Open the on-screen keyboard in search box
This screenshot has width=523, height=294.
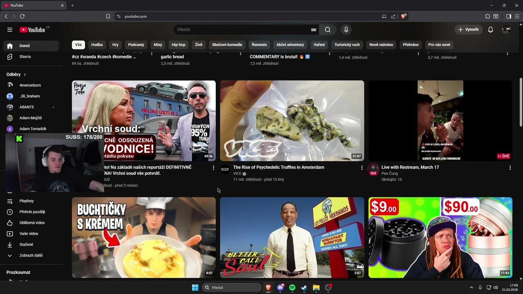click(x=313, y=30)
